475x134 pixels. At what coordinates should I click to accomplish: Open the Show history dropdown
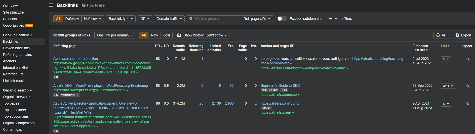(202, 35)
